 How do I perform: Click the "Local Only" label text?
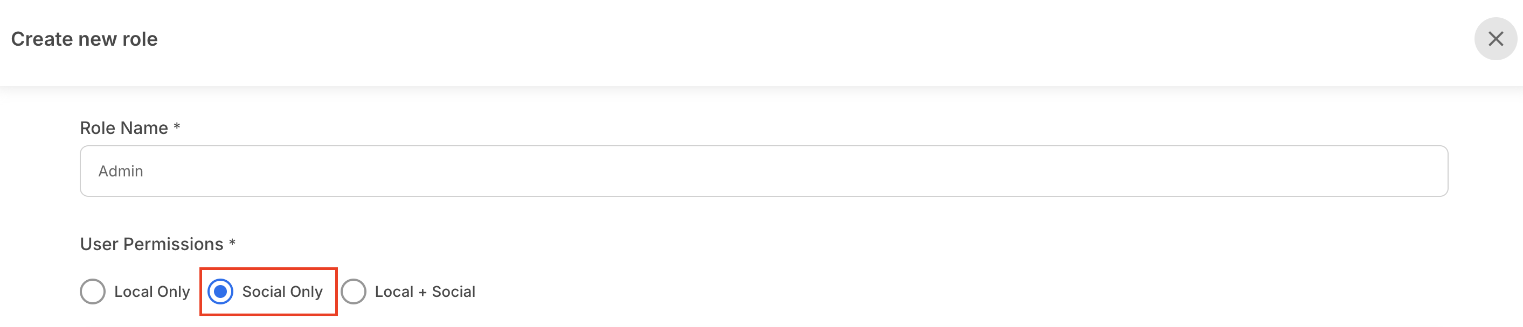click(152, 292)
